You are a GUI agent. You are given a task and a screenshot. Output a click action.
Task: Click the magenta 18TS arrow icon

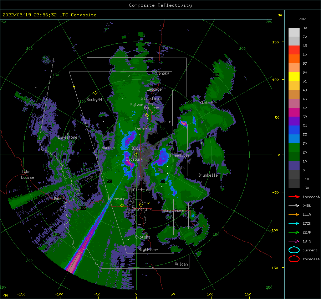pos(294,241)
